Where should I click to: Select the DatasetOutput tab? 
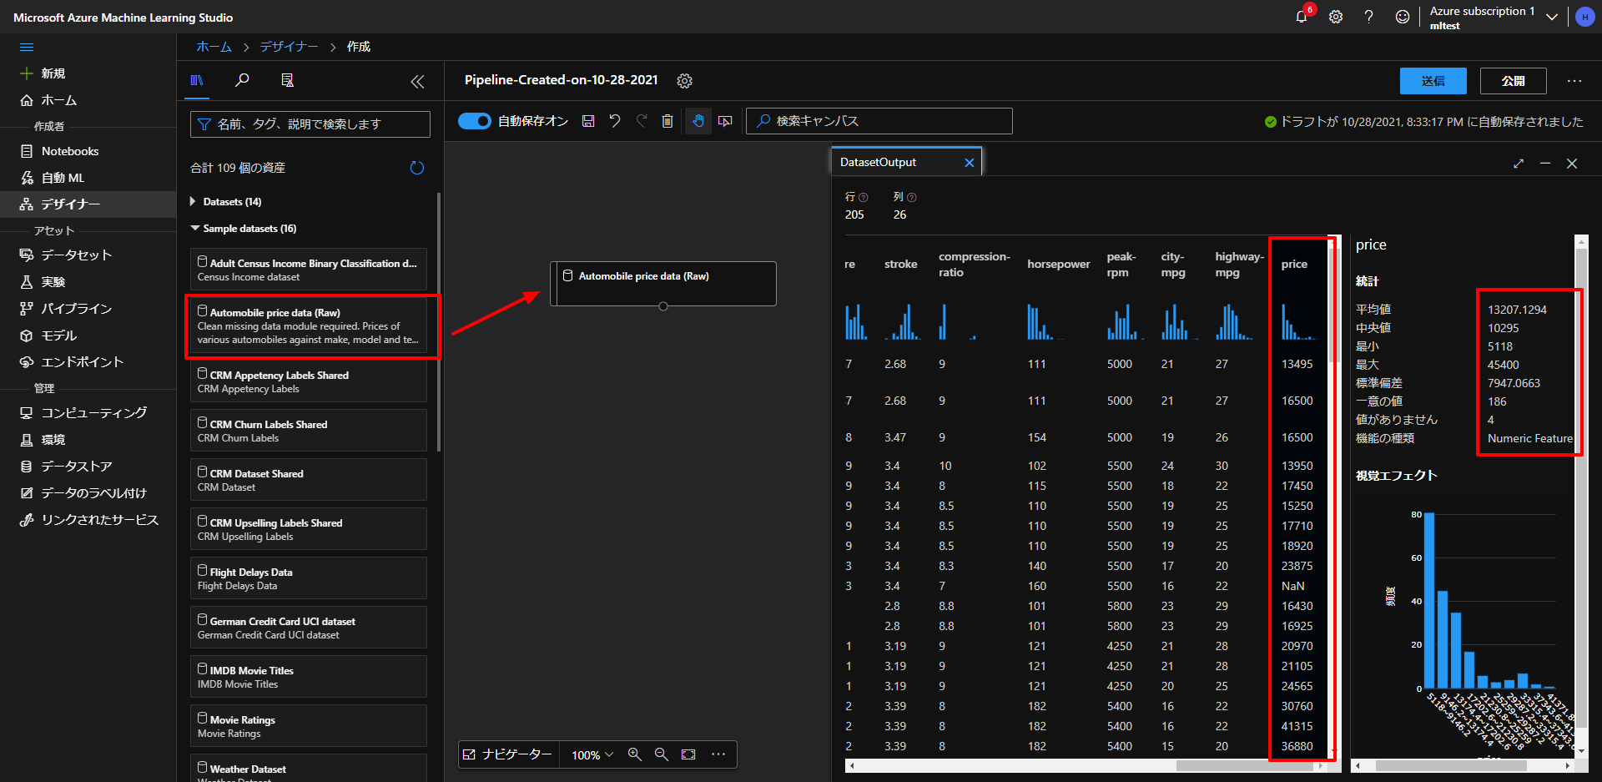(879, 163)
